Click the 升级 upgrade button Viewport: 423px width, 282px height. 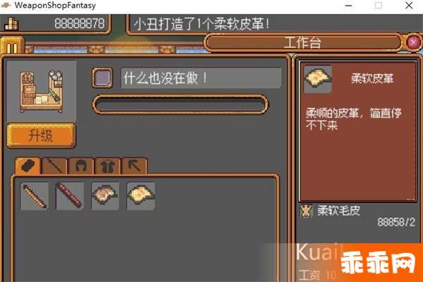tap(41, 135)
